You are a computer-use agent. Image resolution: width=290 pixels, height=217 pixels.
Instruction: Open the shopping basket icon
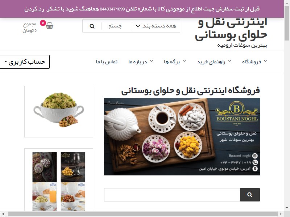click(49, 26)
